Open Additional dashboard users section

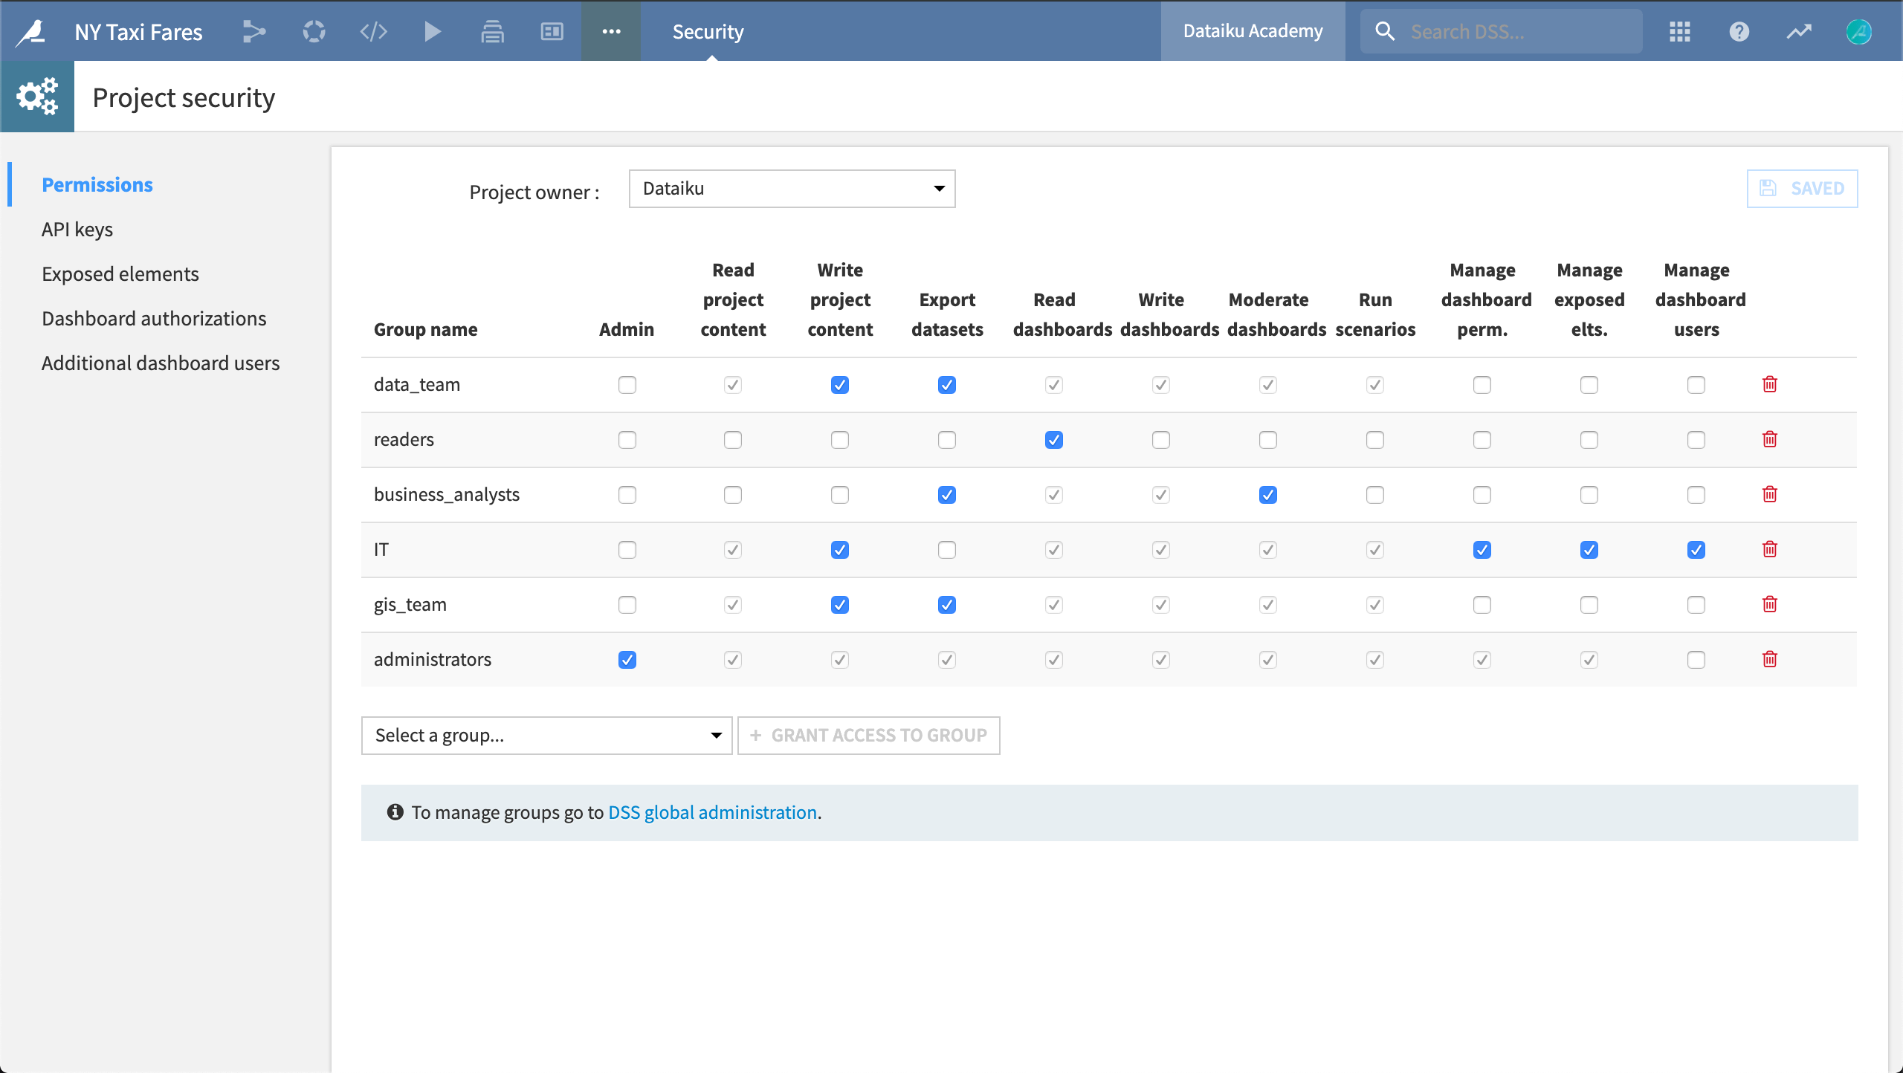[161, 363]
